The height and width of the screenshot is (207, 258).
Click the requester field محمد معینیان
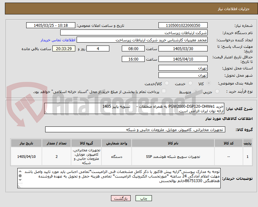pos(142,40)
